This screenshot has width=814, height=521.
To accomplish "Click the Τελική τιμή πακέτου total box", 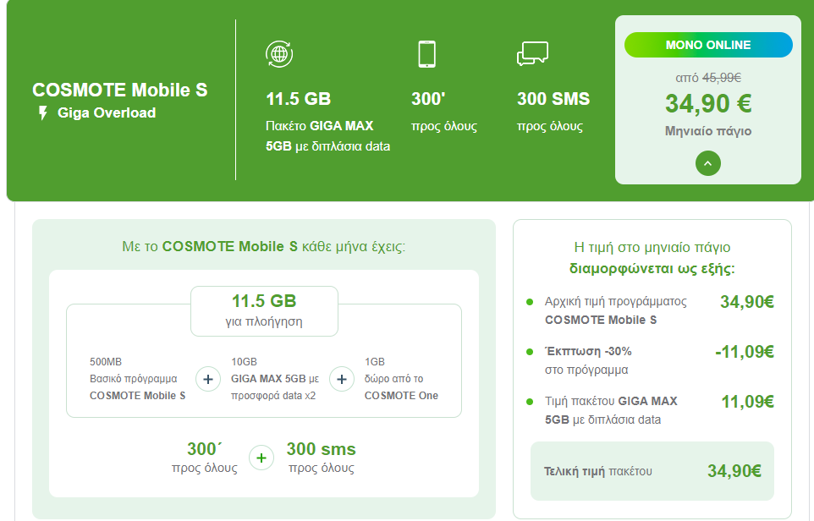I will click(652, 471).
